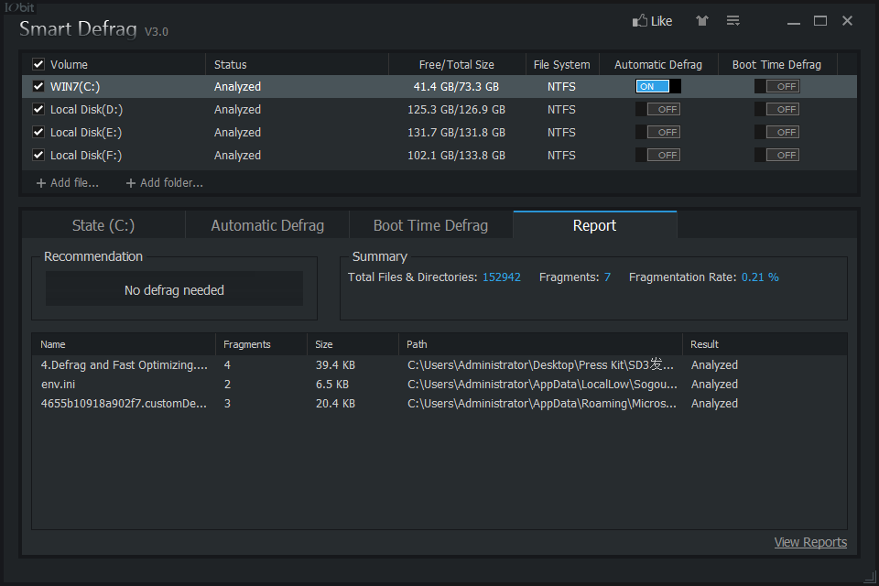Viewport: 879px width, 586px height.
Task: Select the WIN7(C:) volume row
Action: (x=439, y=86)
